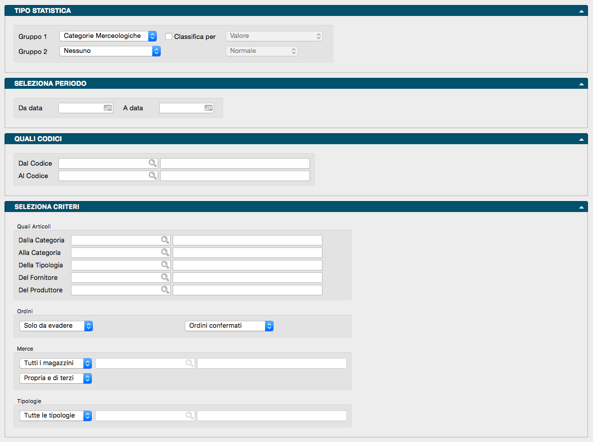Open the Gruppo 1 Categorie Merceologiche dropdown
The height and width of the screenshot is (442, 593).
[x=108, y=36]
